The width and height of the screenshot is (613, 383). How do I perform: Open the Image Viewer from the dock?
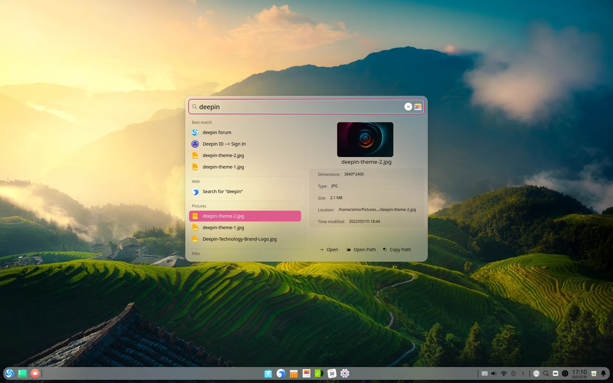click(306, 373)
